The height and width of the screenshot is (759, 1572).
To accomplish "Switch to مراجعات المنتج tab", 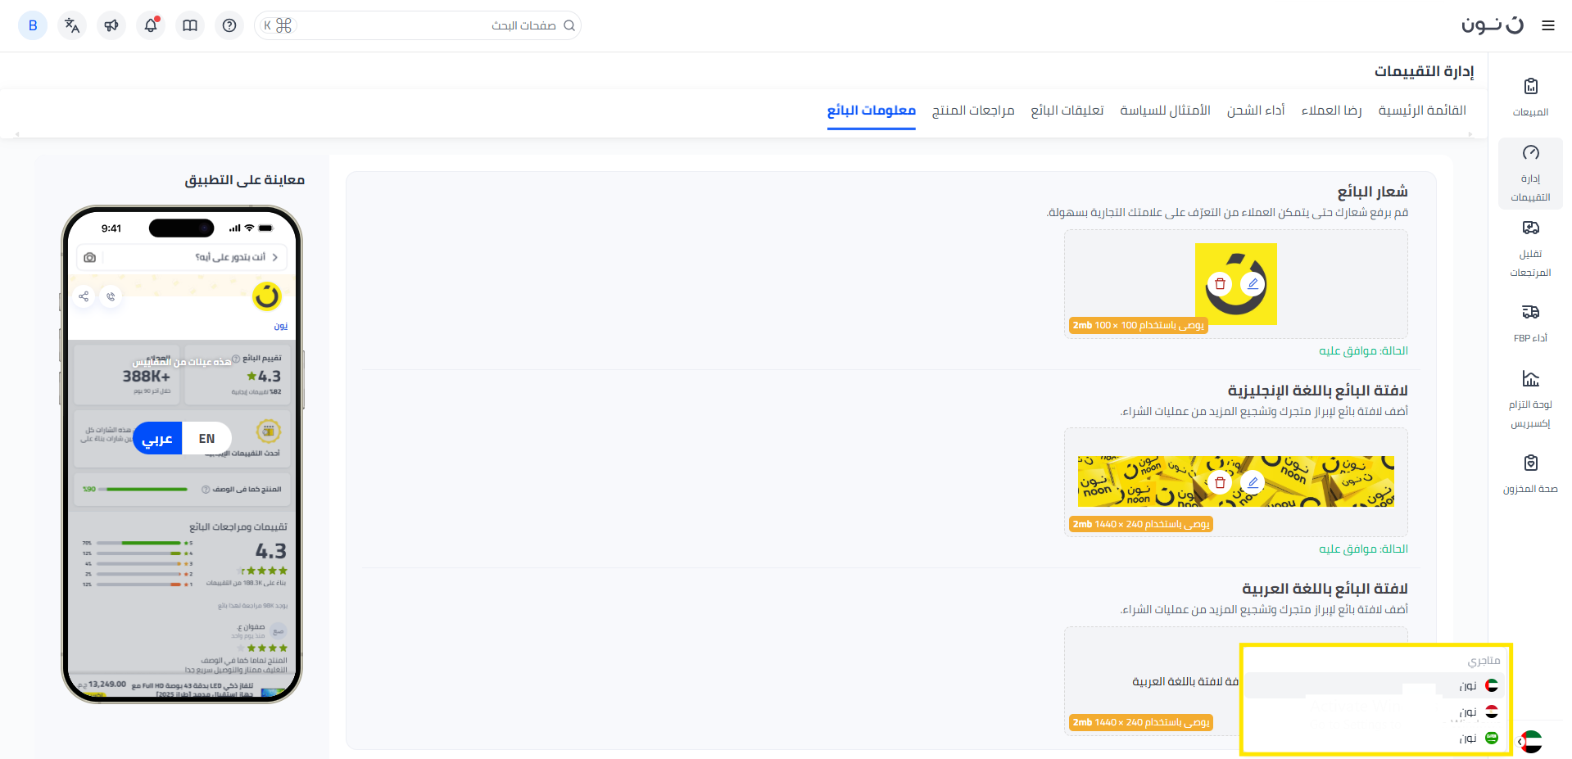I will coord(972,111).
